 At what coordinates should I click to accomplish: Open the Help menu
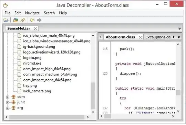point(63,13)
